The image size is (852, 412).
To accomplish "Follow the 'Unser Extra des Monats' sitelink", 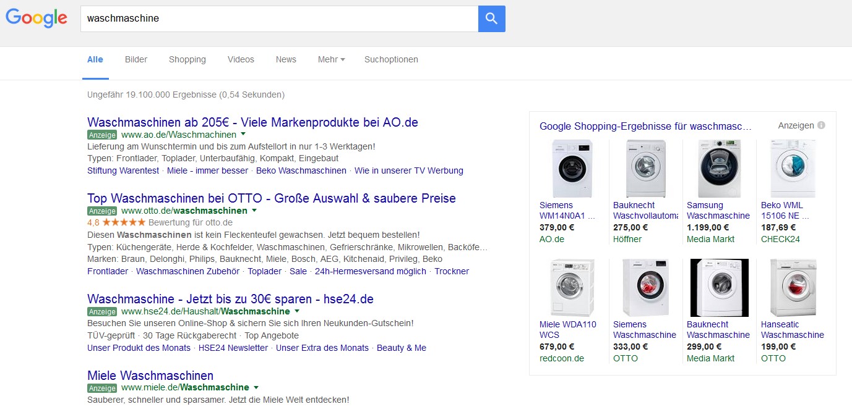I will 322,348.
